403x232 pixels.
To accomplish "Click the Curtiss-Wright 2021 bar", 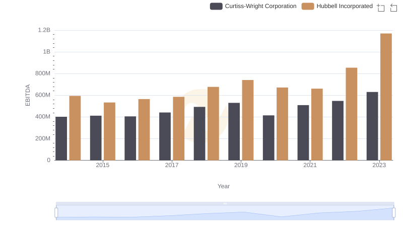I will (x=303, y=132).
